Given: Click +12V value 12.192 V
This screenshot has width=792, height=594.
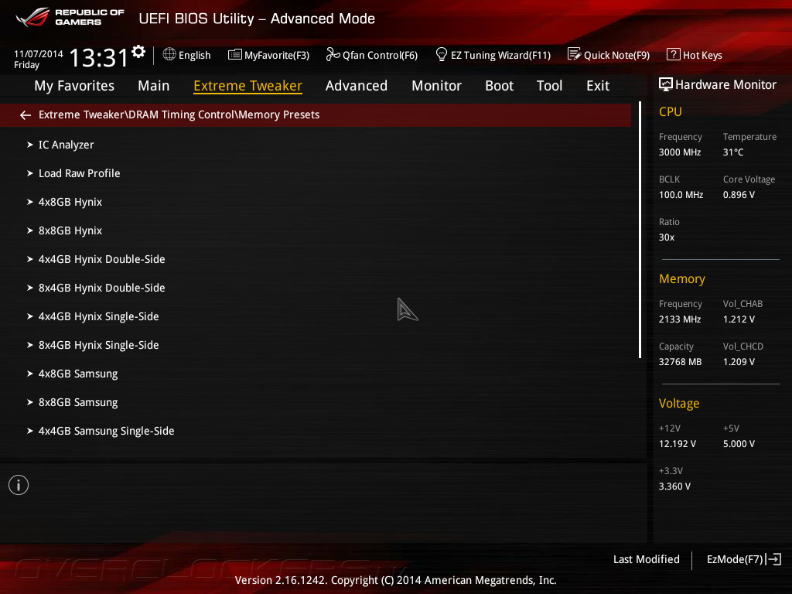Looking at the screenshot, I should [677, 443].
